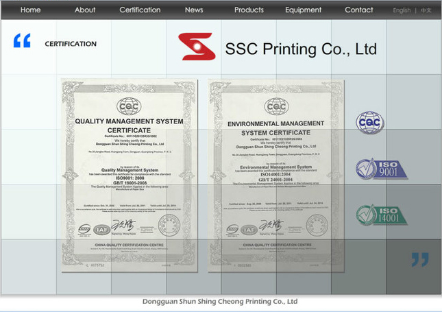Click the Dongguan Shun Shing Cheong footer text
Image resolution: width=442 pixels, height=312 pixels.
pos(219,301)
